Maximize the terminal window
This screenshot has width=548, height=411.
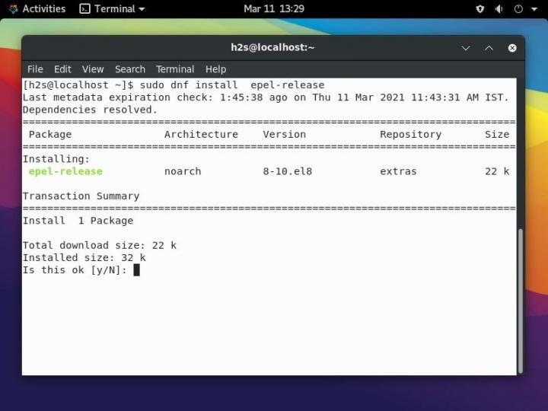coord(489,48)
